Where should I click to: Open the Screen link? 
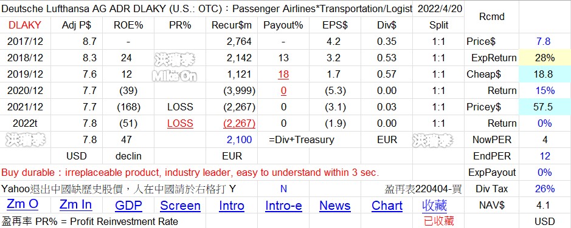click(x=180, y=206)
